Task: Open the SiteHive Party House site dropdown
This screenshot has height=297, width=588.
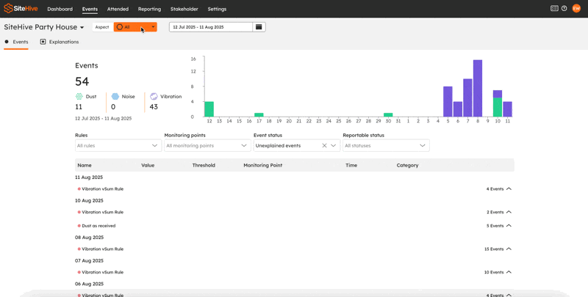Action: (44, 27)
